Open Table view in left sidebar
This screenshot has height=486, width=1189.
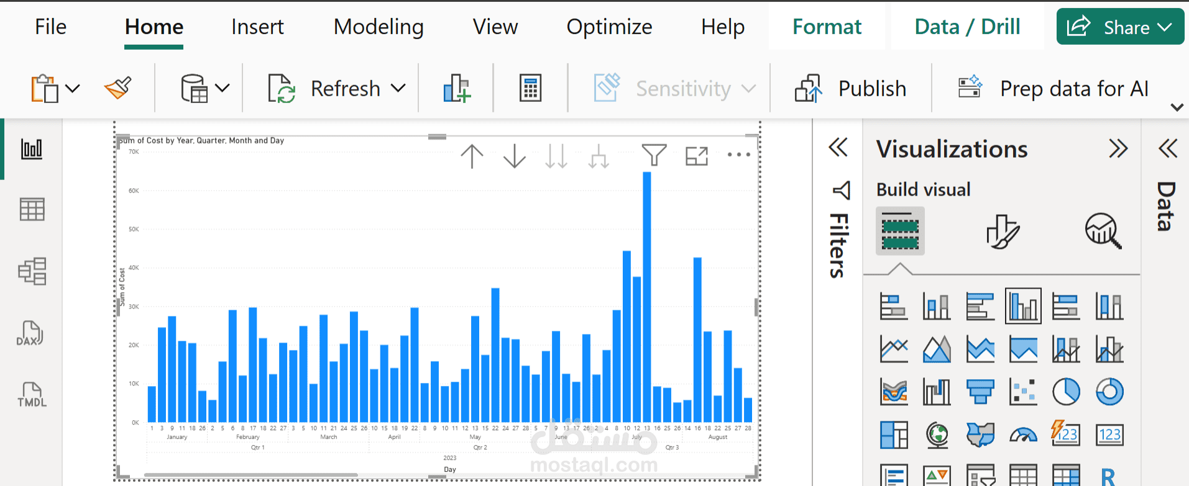pos(32,209)
